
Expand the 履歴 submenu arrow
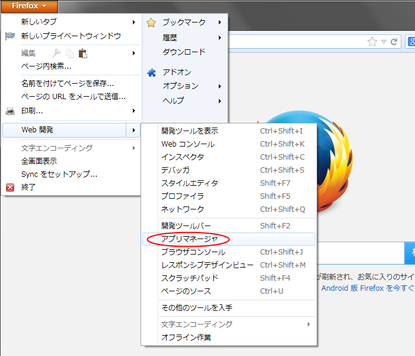pos(220,38)
